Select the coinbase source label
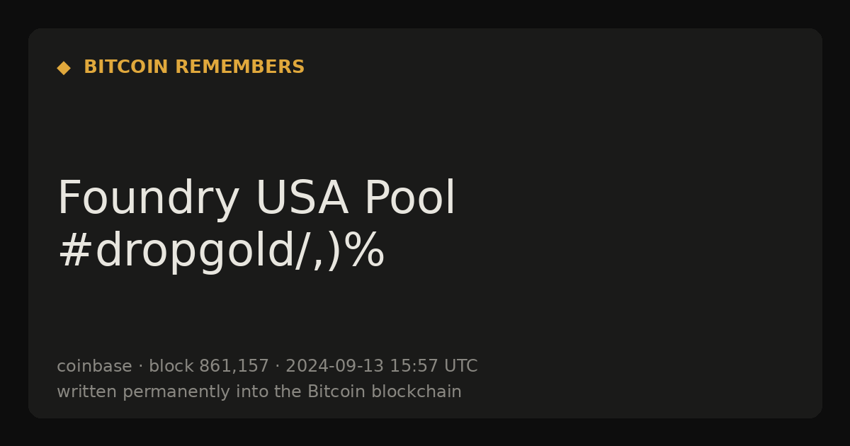 point(94,367)
